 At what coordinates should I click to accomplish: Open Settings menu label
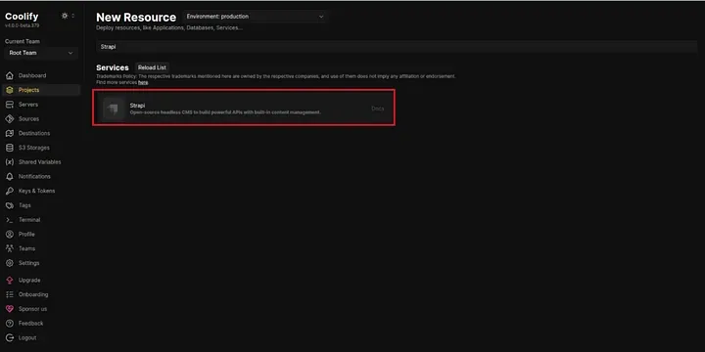tap(28, 263)
